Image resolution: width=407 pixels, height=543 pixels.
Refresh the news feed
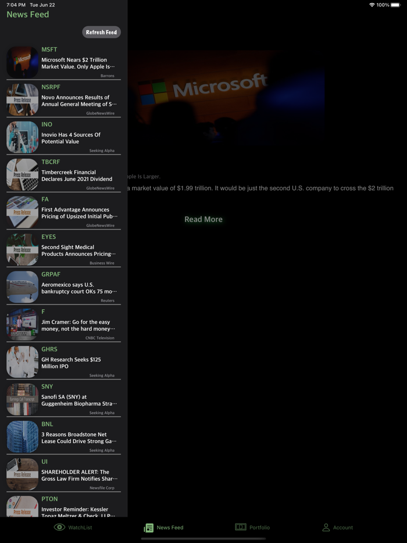point(101,32)
